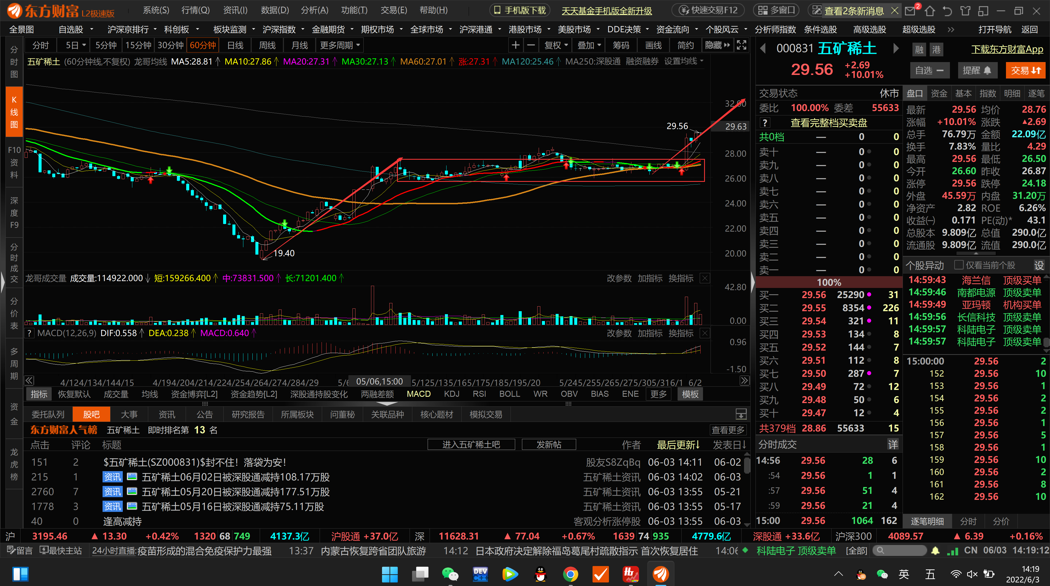Expand 板块监测 dropdown arrow
The image size is (1050, 586).
253,29
